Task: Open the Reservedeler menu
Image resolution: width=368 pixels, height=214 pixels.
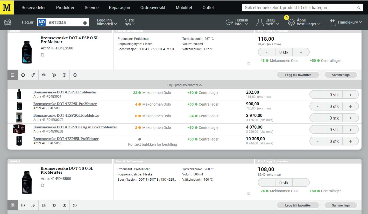Action: [x=34, y=8]
